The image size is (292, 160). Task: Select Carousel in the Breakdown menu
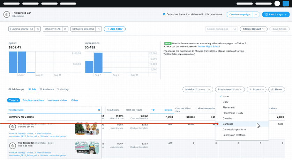click(x=228, y=124)
